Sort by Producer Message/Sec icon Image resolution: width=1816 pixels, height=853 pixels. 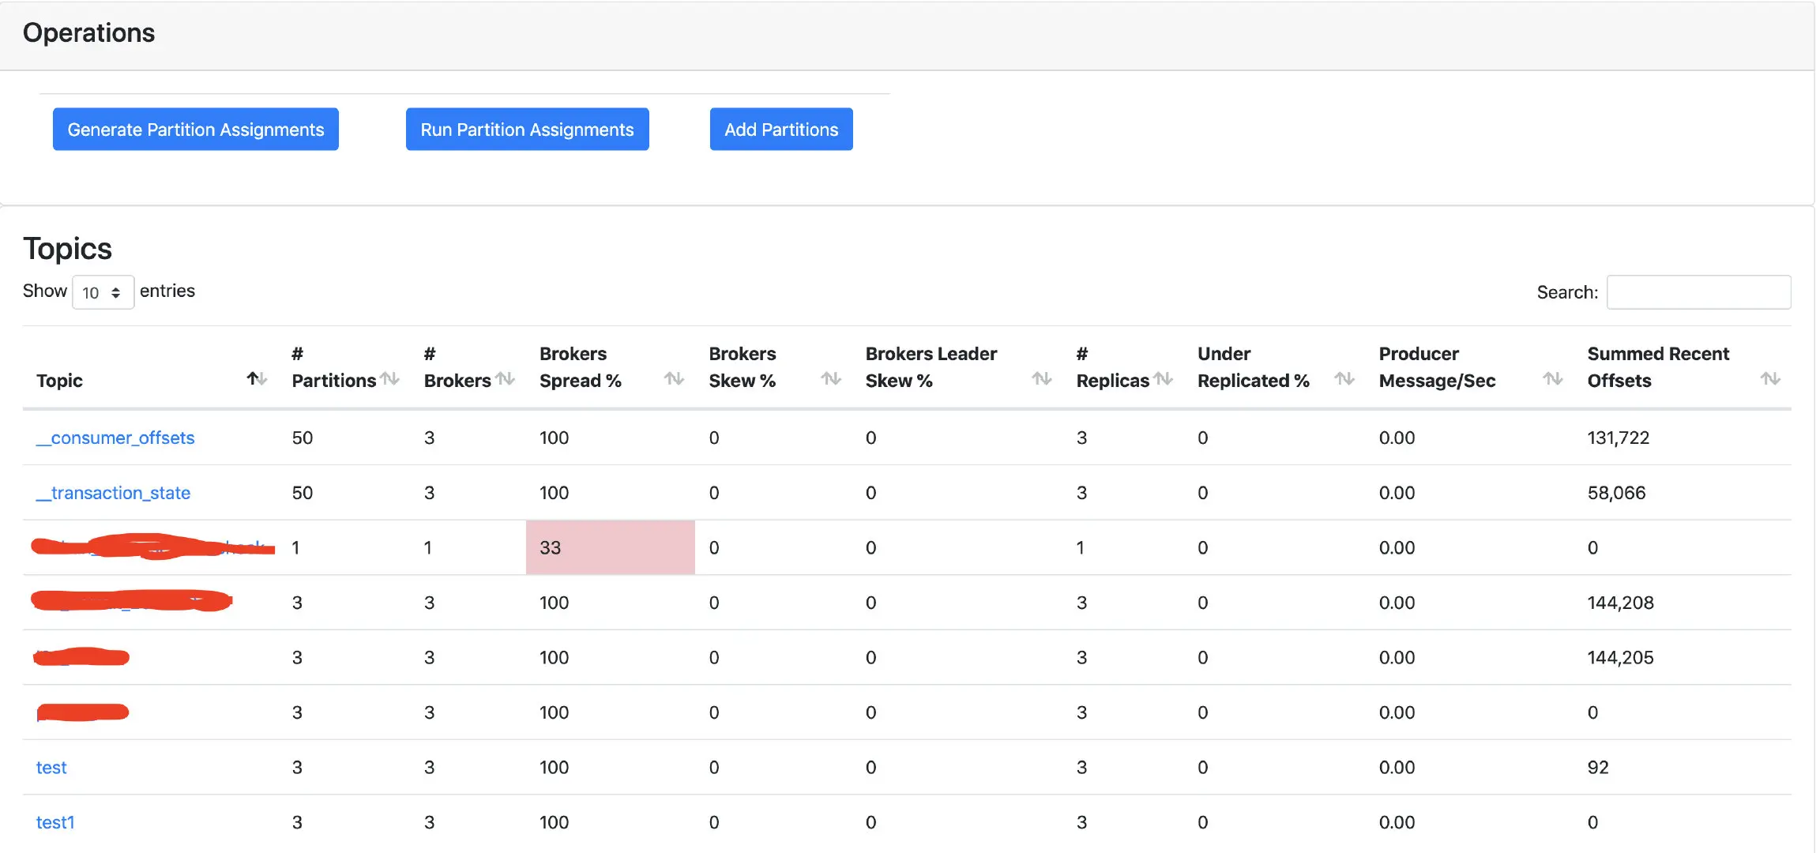point(1553,379)
